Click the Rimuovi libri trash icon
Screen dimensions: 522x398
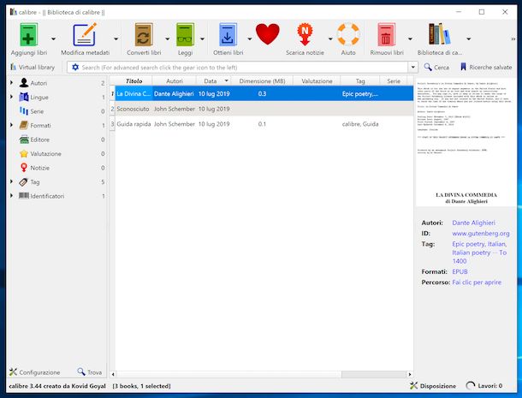(386, 34)
